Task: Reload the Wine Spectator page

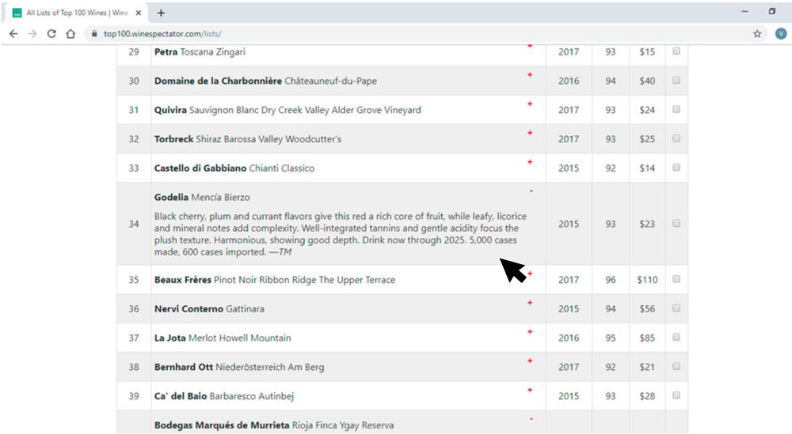Action: [51, 34]
